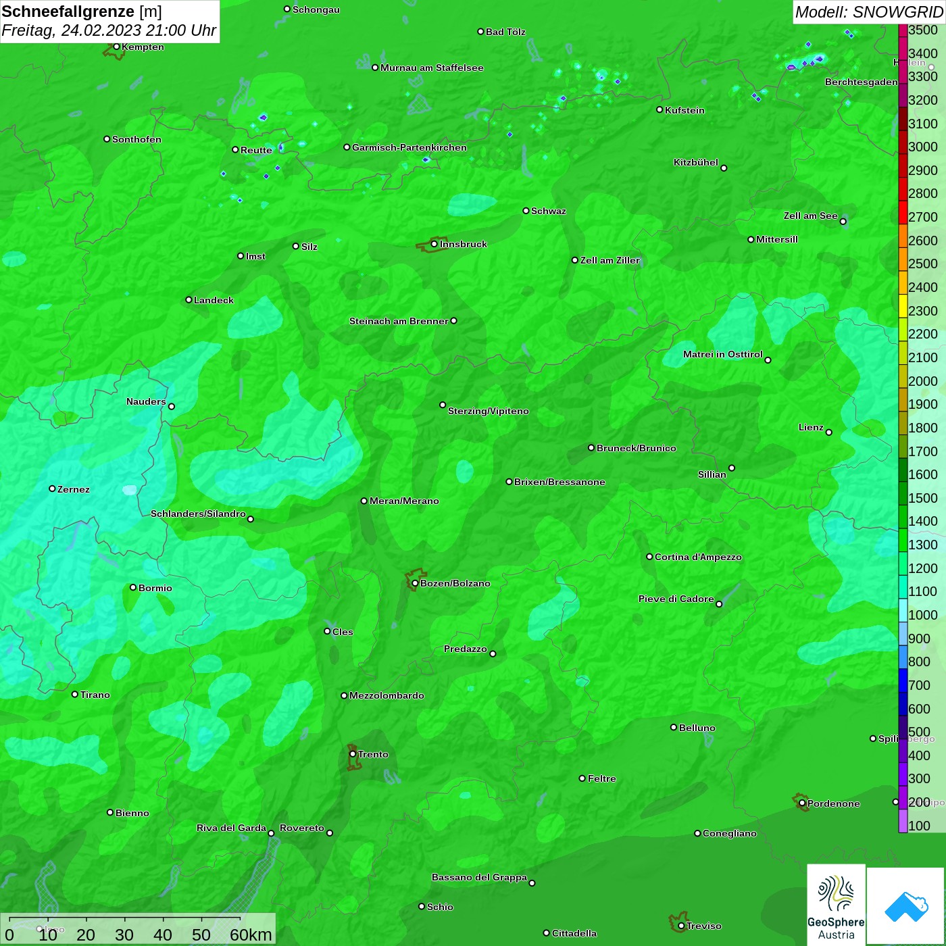Click the 'Bruneck/Brunico' label
This screenshot has width=946, height=946.
coord(637,448)
